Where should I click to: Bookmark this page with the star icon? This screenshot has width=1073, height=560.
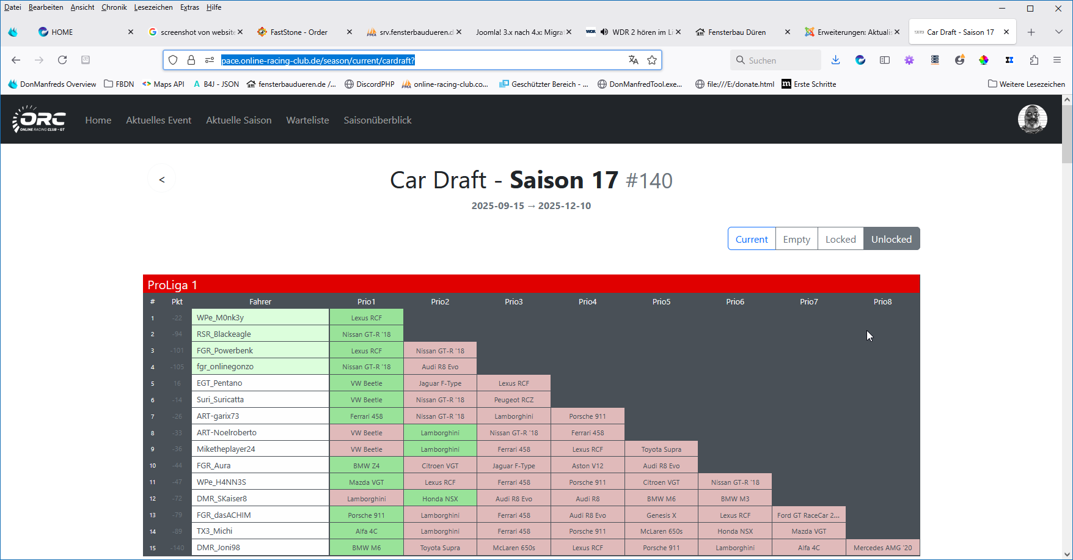point(652,60)
